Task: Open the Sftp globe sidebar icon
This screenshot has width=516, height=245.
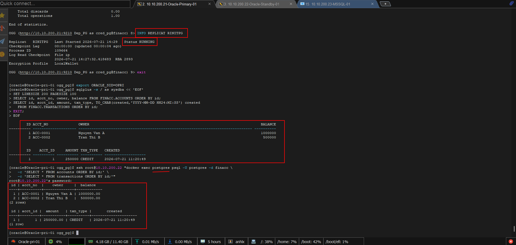Action: [x=2, y=54]
